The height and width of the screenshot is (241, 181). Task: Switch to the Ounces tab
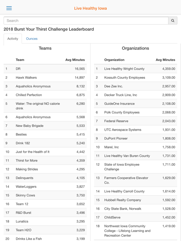pos(32,39)
